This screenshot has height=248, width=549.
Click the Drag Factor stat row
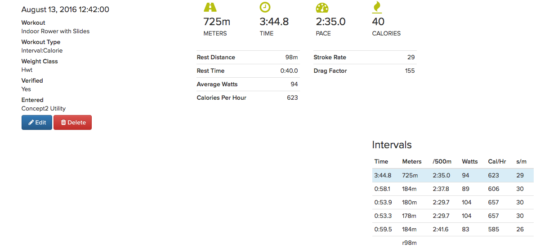click(x=364, y=71)
